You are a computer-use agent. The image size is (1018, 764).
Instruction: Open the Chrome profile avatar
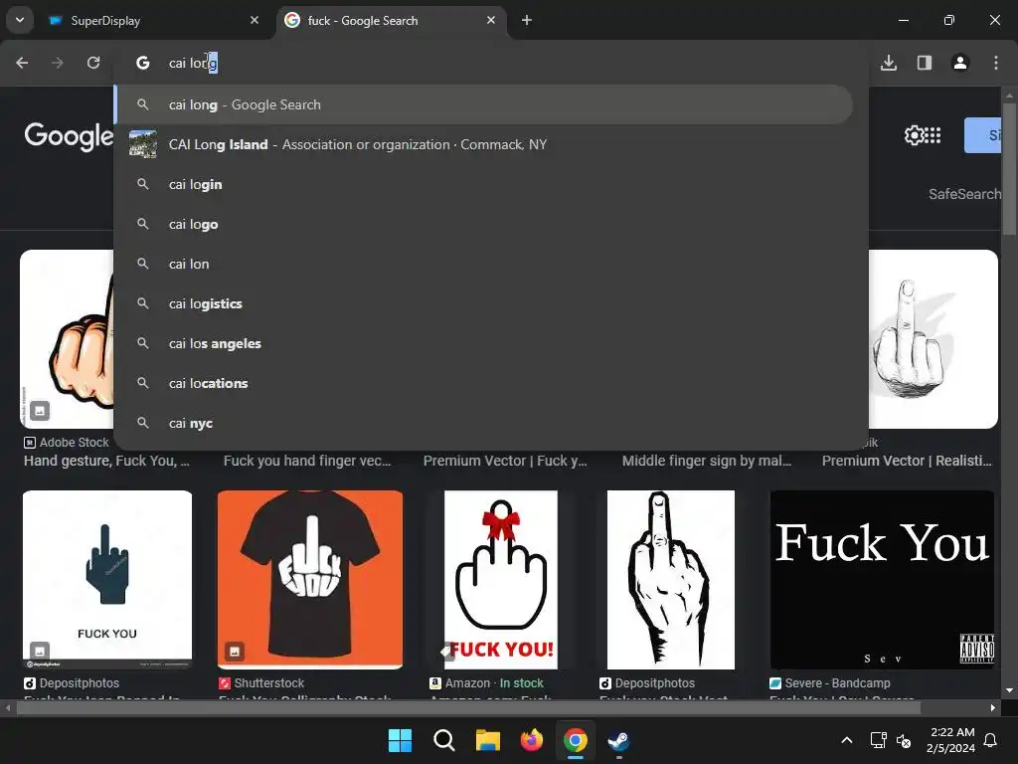tap(960, 63)
